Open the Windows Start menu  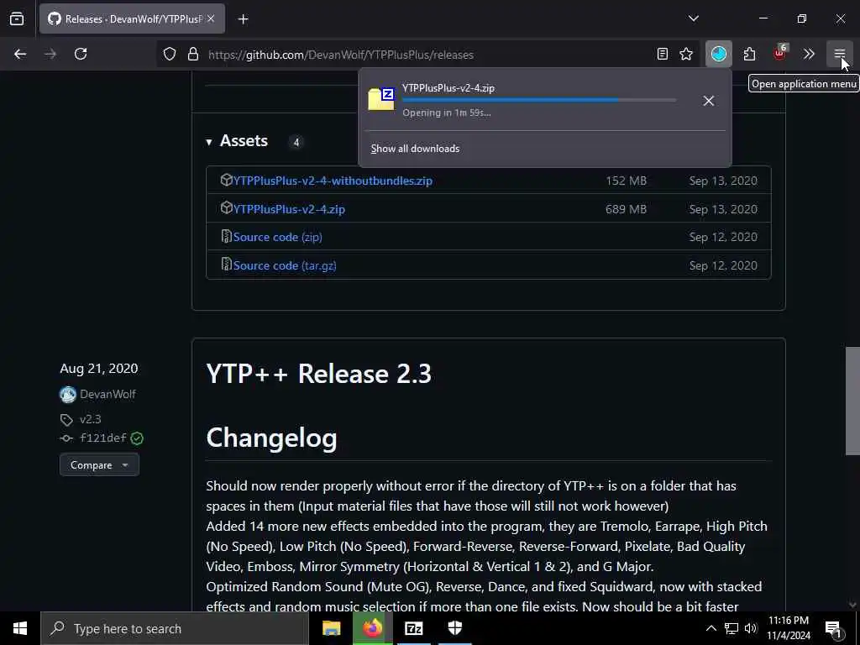click(20, 628)
